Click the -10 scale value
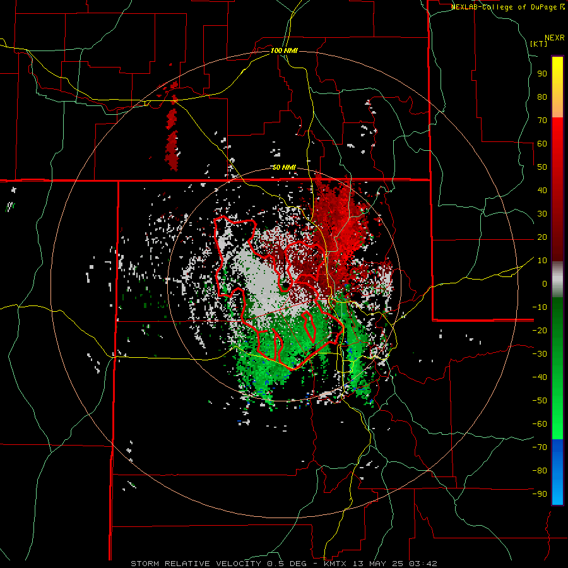568x568 pixels. pyautogui.click(x=540, y=307)
